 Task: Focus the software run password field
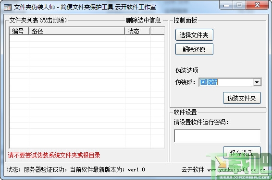(217, 136)
